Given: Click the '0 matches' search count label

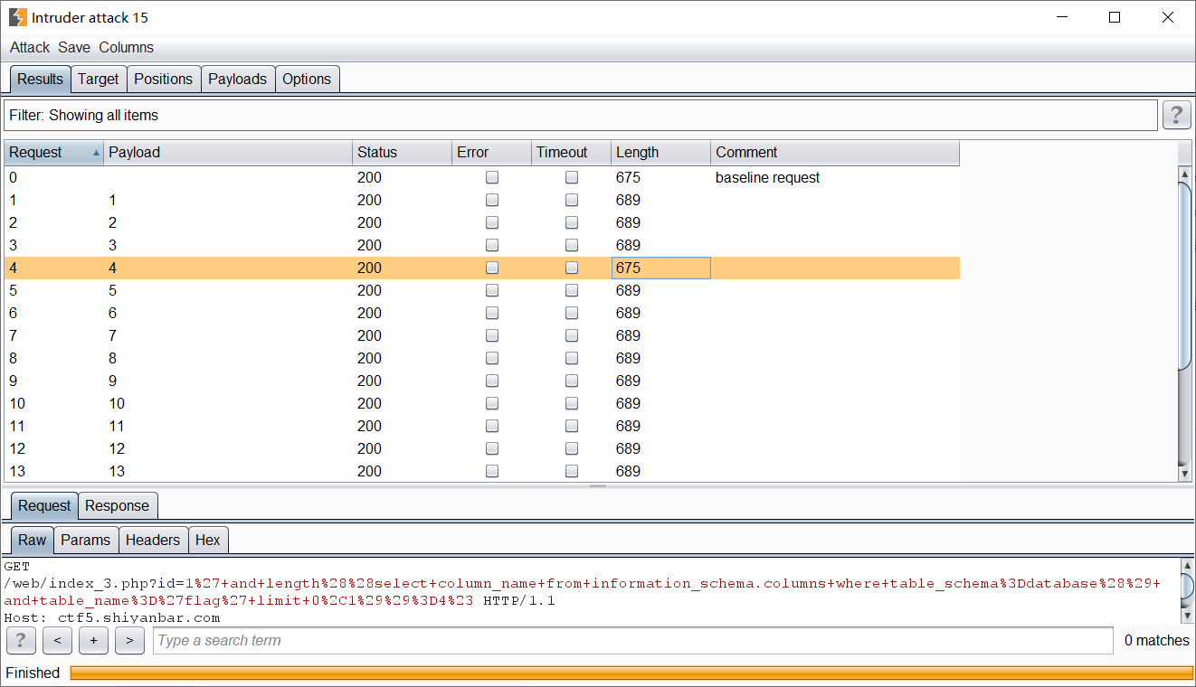Looking at the screenshot, I should coord(1157,641).
